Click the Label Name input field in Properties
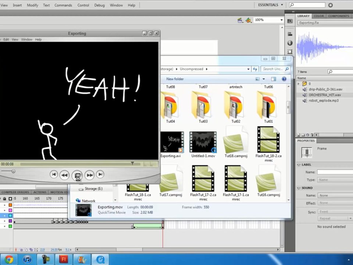Screen dimensions: 353x265 [x=335, y=172]
